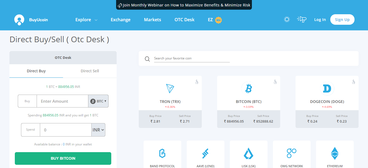
Task: Switch to the Direct Buy tab
Action: [36, 71]
